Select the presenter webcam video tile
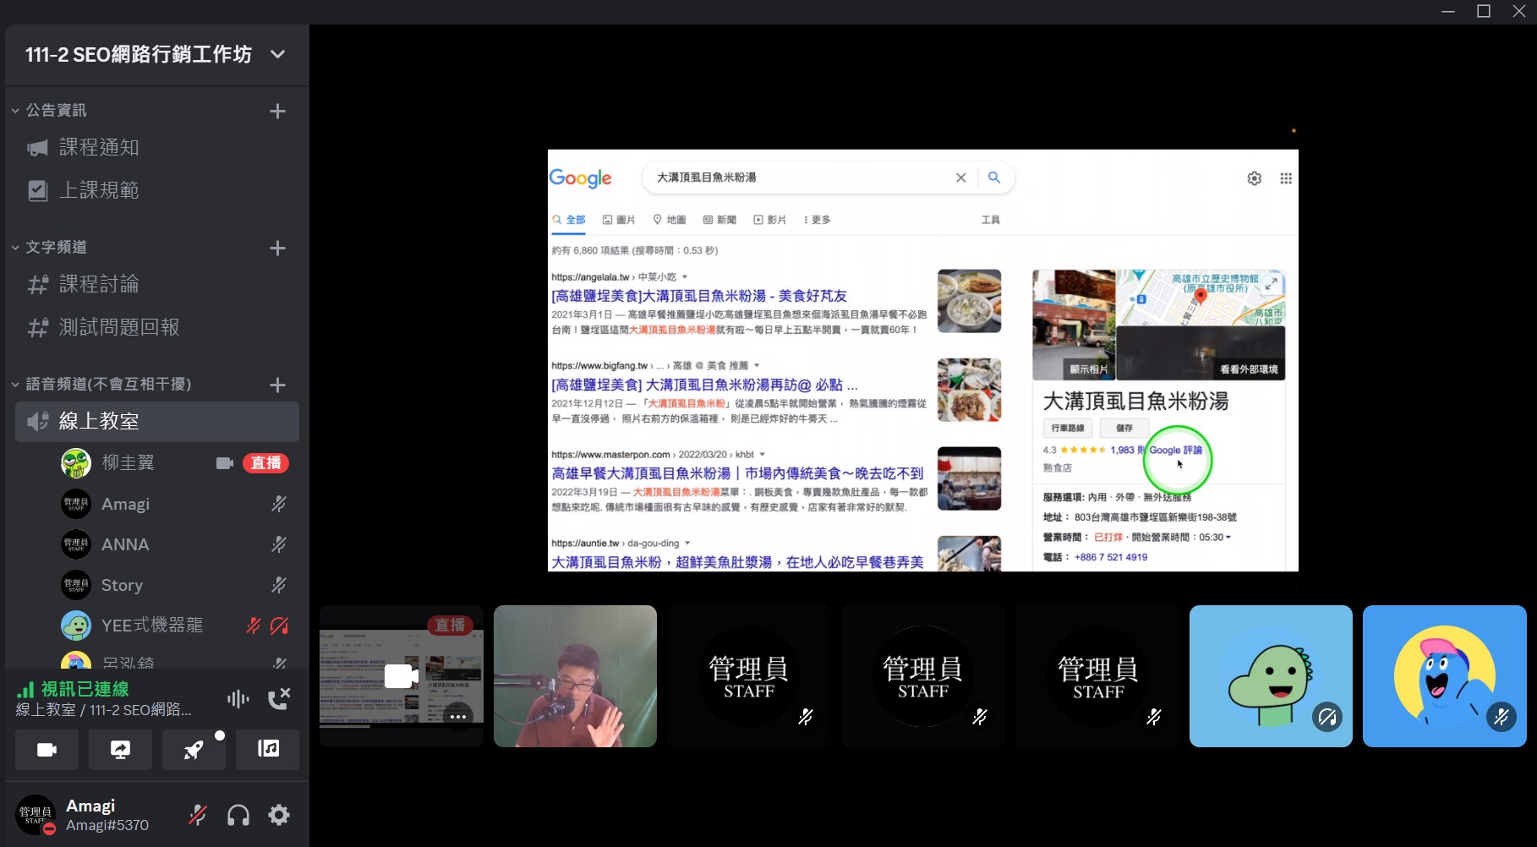This screenshot has width=1537, height=847. pyautogui.click(x=575, y=676)
